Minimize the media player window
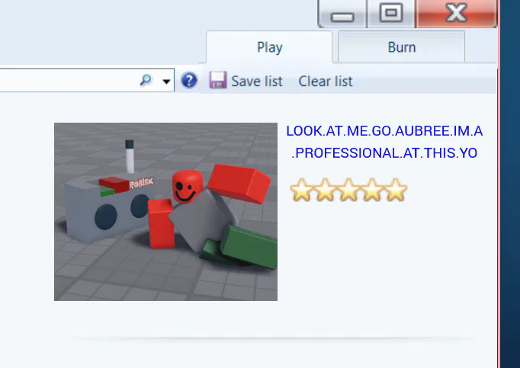The height and width of the screenshot is (368, 520). point(342,14)
